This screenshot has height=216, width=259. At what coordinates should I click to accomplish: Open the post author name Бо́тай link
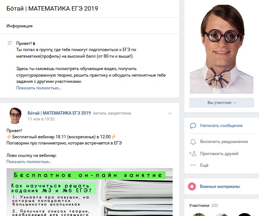[59, 113]
